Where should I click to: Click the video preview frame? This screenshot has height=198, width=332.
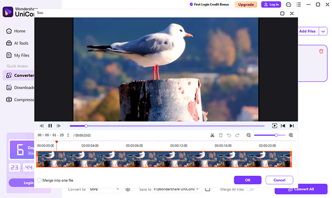pos(166,69)
